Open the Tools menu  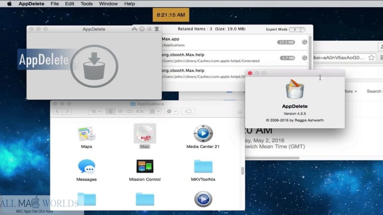[86, 4]
